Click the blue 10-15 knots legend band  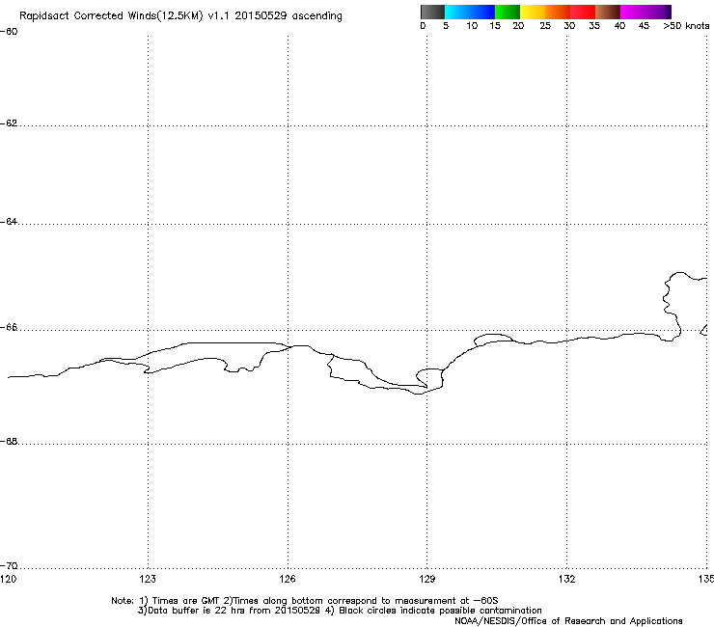pos(482,12)
